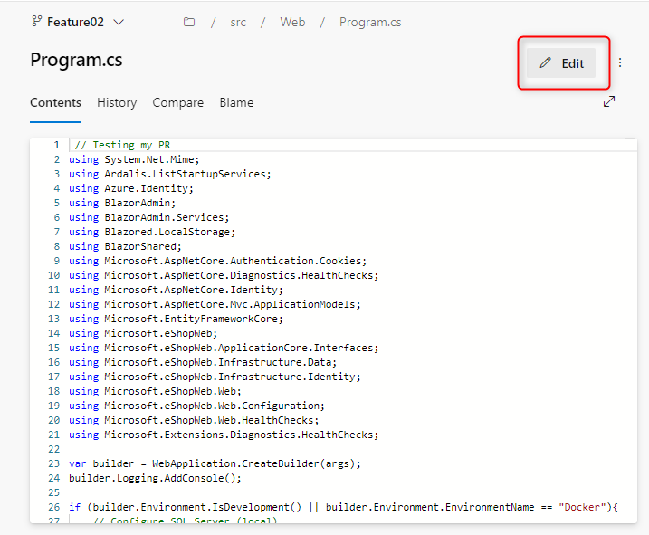Click the Program.cs breadcrumb item
This screenshot has height=535, width=649.
click(x=370, y=22)
